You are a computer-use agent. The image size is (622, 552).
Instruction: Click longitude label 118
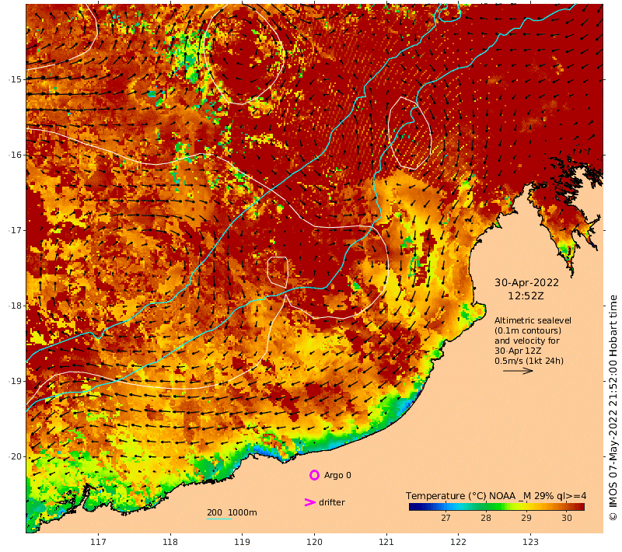170,542
